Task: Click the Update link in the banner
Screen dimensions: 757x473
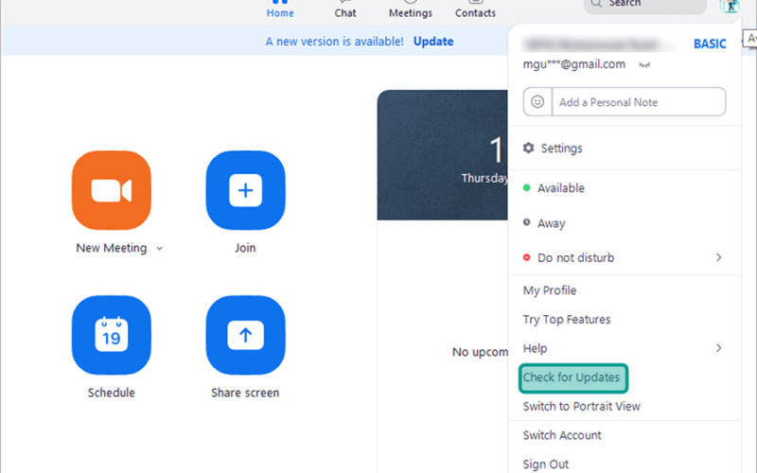Action: (x=433, y=42)
